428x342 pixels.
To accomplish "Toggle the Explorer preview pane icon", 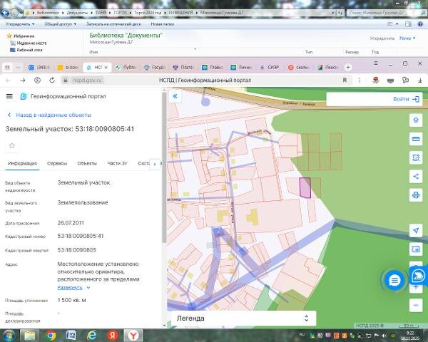I will pos(408,24).
